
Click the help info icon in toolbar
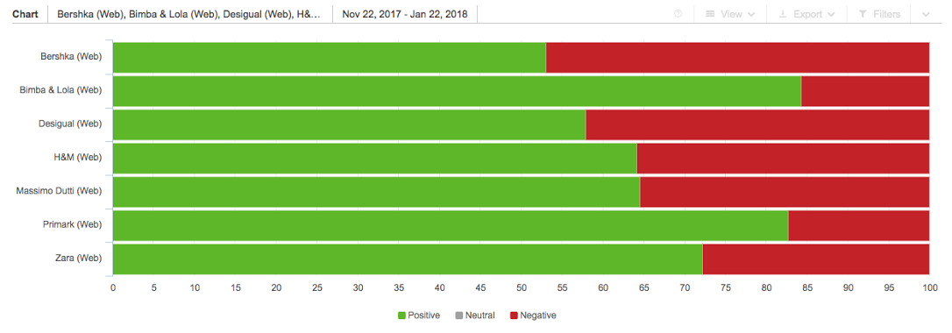[x=678, y=14]
